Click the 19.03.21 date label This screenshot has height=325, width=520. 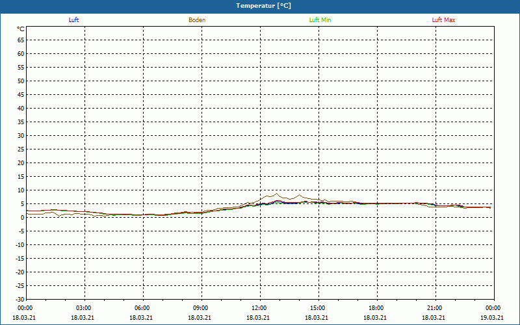(x=492, y=317)
